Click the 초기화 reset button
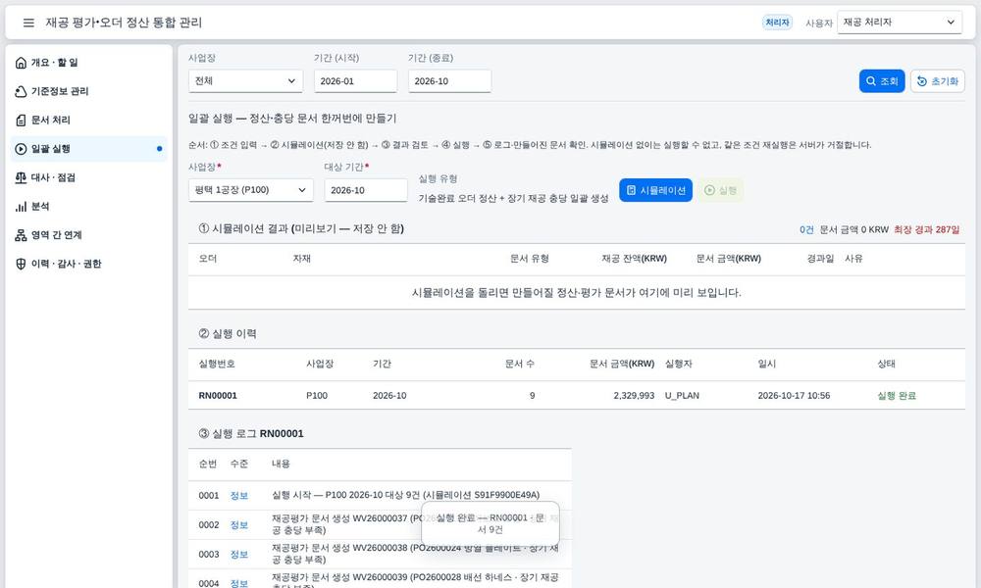 [x=937, y=81]
